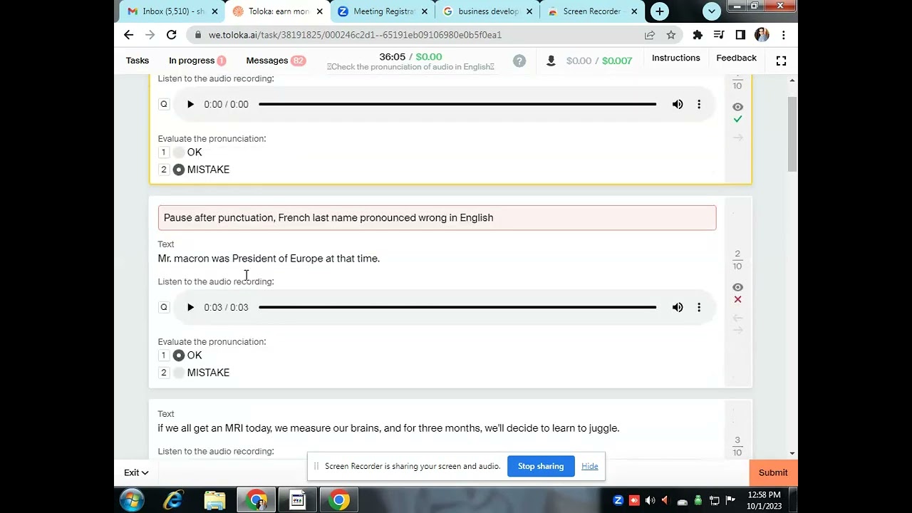Stop sharing the screen
Image resolution: width=912 pixels, height=513 pixels.
coord(541,466)
